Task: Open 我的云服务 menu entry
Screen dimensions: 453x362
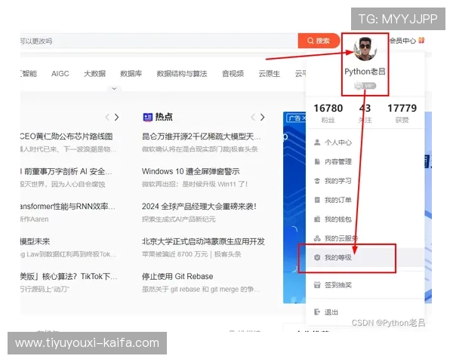Action: coord(365,238)
